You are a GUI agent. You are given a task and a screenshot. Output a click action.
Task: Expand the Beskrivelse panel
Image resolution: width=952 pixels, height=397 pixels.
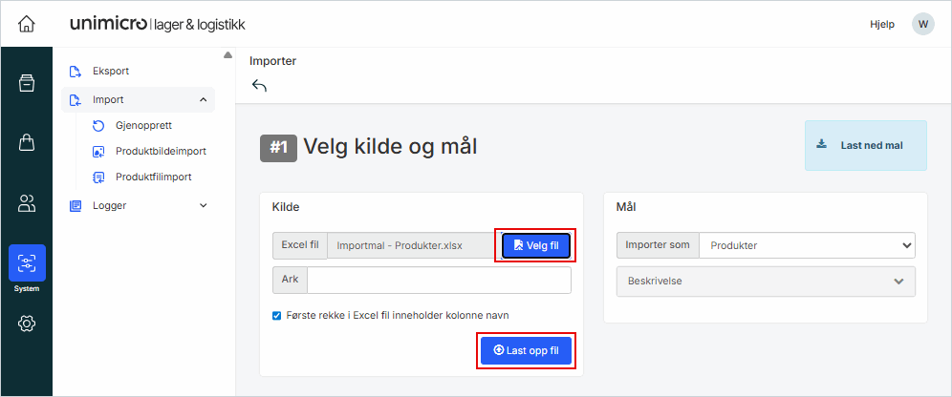(766, 282)
